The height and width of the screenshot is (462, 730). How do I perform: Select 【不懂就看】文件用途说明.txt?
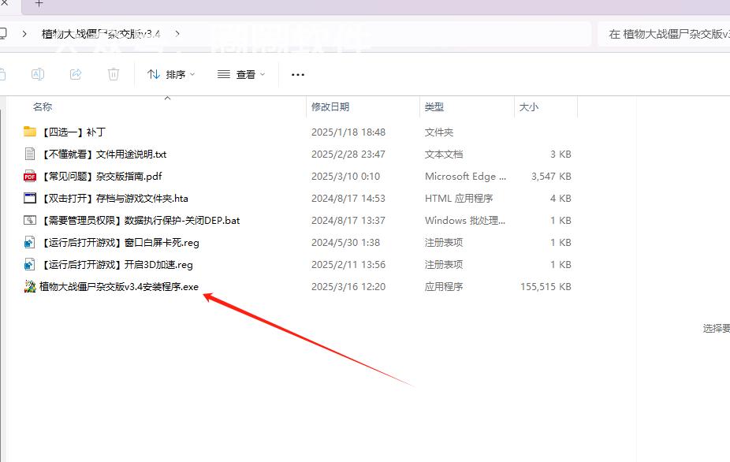click(104, 155)
